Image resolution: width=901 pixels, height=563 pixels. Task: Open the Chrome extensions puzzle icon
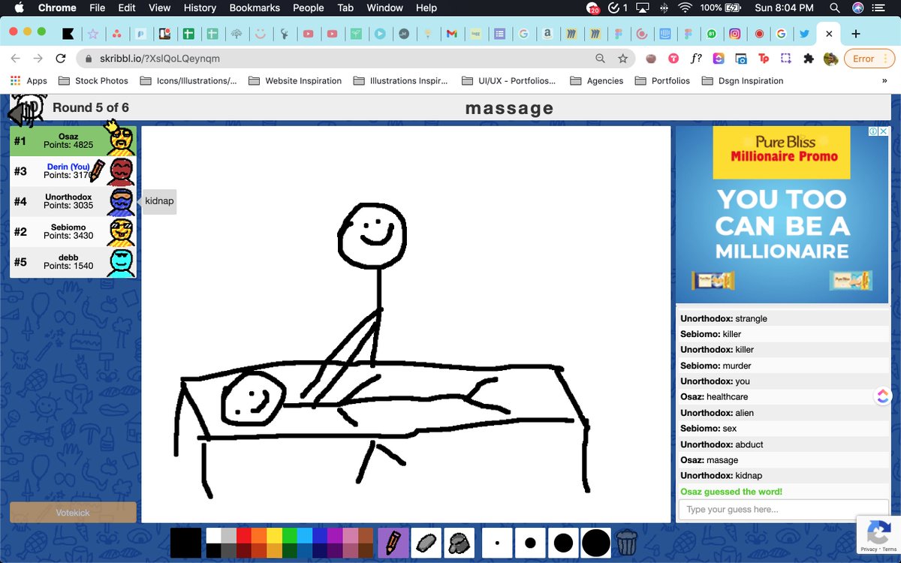[x=808, y=59]
